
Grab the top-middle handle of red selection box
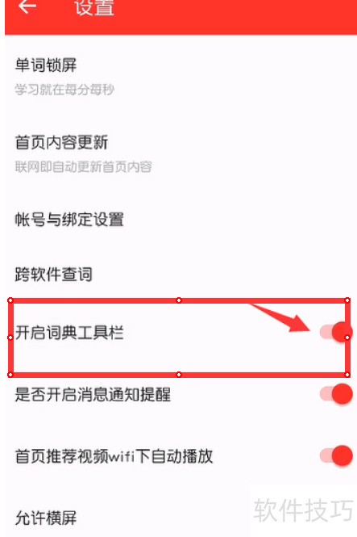tap(179, 300)
